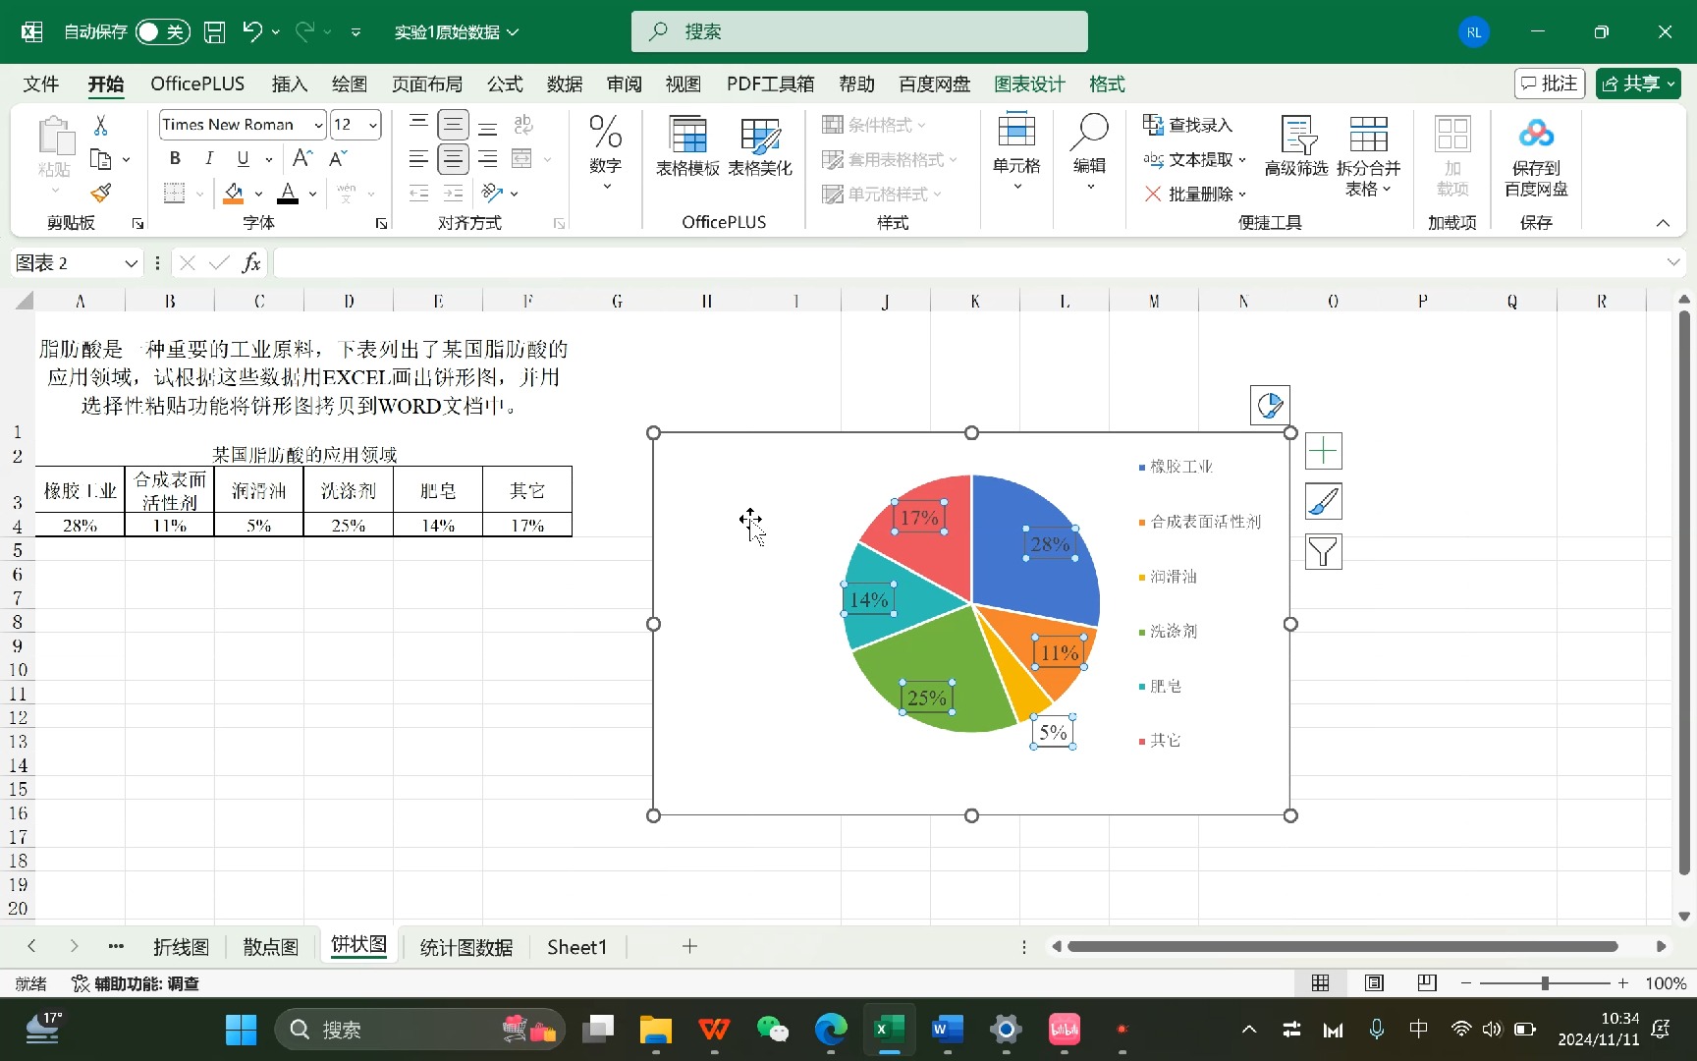Open the 高级筛选 tool

click(x=1295, y=147)
